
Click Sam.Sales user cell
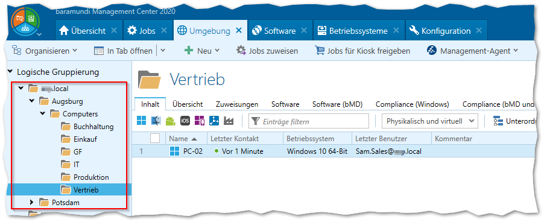[388, 151]
